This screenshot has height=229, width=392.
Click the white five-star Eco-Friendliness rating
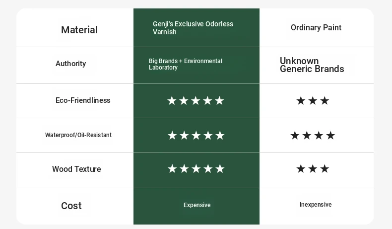196,101
